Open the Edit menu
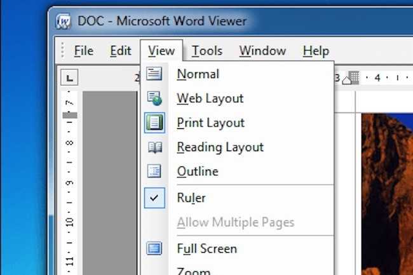 pos(120,51)
